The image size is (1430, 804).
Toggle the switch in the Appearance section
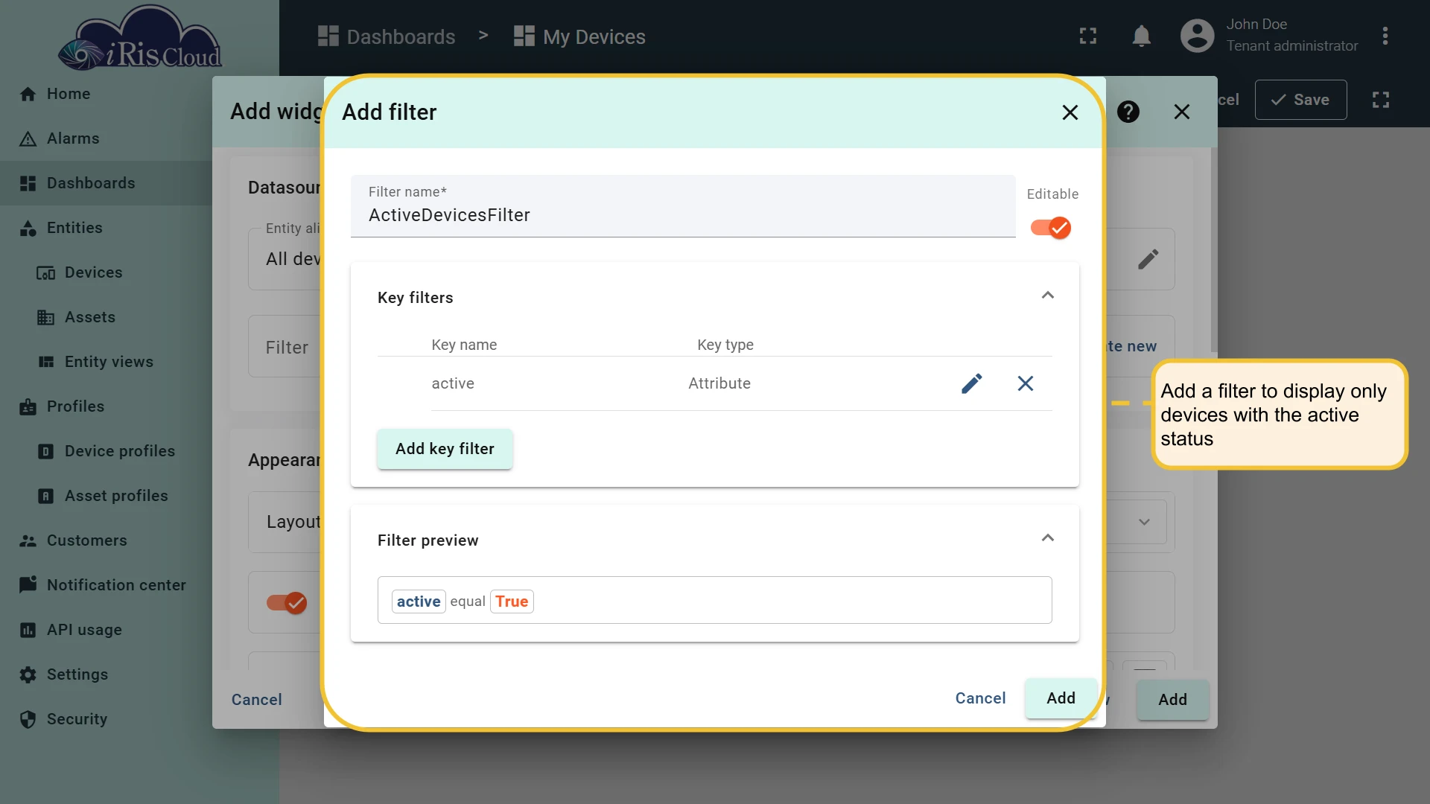(x=287, y=602)
